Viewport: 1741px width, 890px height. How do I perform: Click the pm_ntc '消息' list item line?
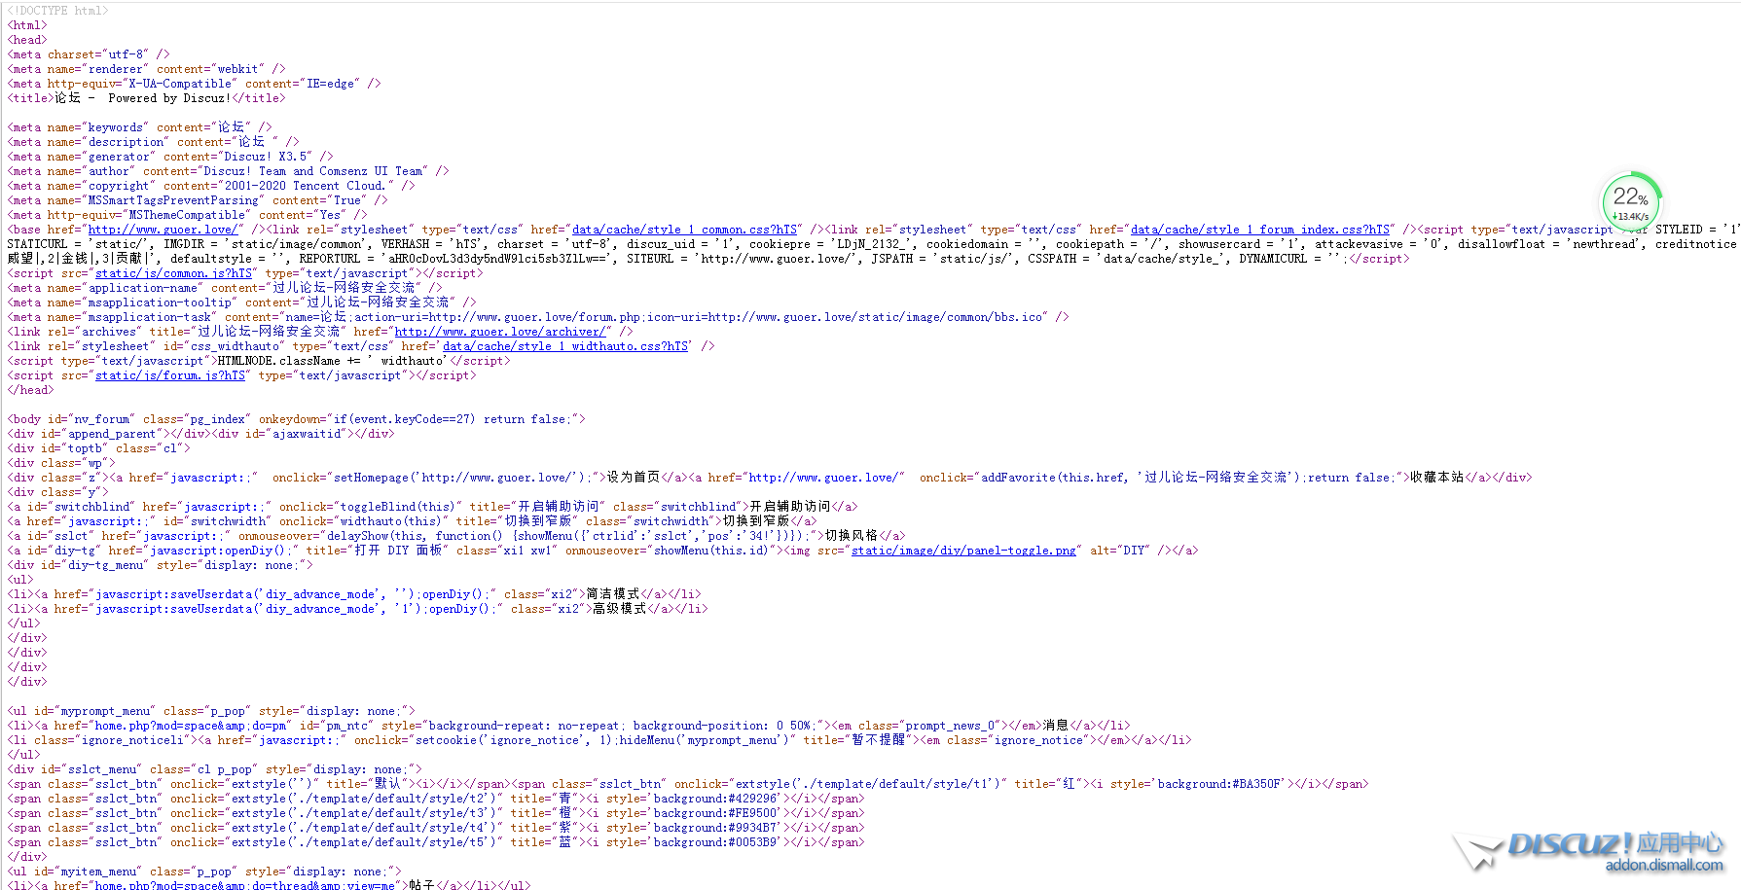(x=569, y=726)
